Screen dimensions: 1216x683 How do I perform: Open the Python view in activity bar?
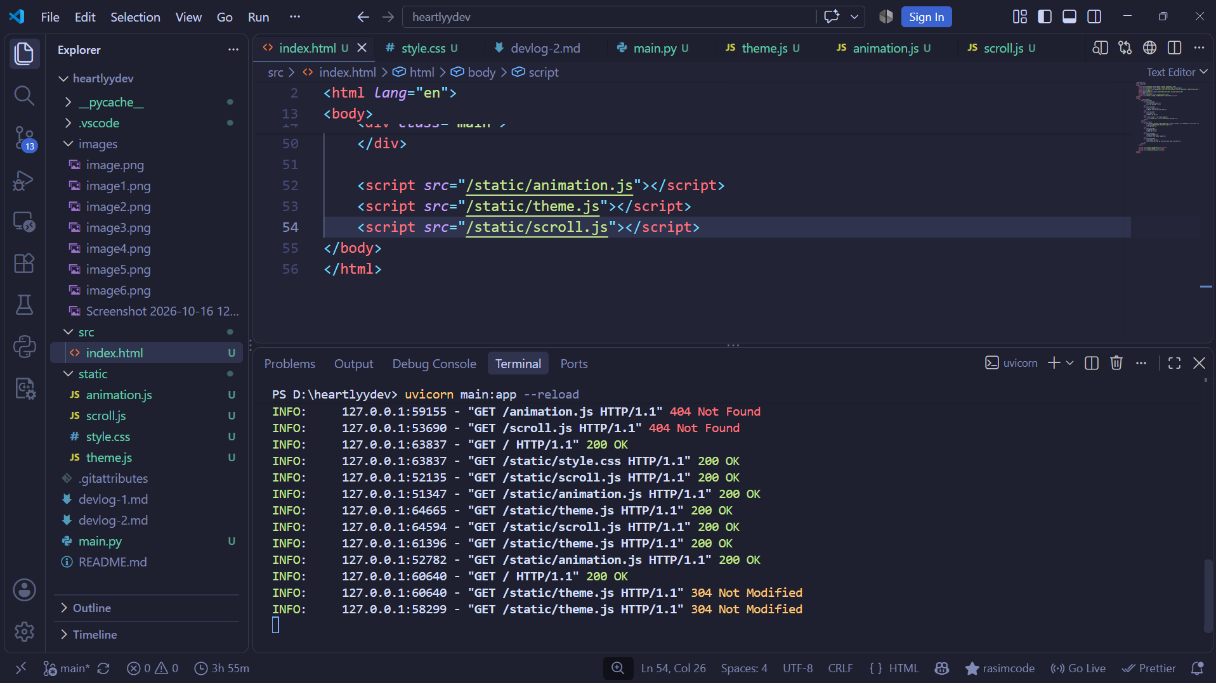point(24,347)
